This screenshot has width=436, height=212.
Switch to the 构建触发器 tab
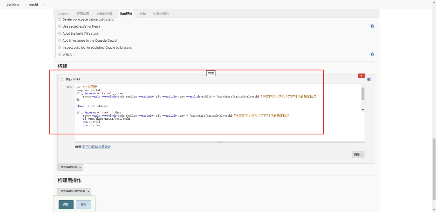(x=104, y=14)
